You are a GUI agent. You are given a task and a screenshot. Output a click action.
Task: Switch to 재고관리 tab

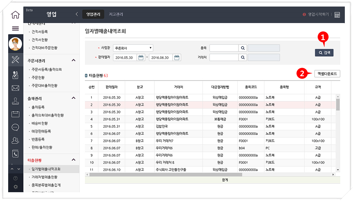pos(116,14)
